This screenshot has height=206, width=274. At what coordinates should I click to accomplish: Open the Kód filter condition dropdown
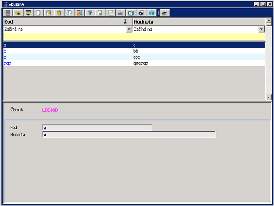[129, 29]
